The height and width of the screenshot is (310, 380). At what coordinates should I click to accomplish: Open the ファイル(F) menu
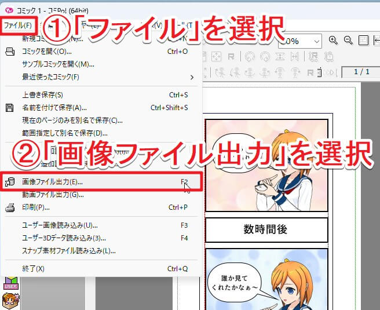(x=18, y=25)
